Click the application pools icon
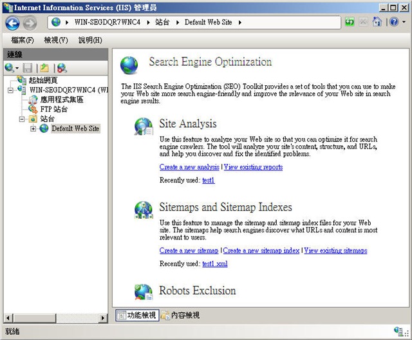 (x=33, y=99)
